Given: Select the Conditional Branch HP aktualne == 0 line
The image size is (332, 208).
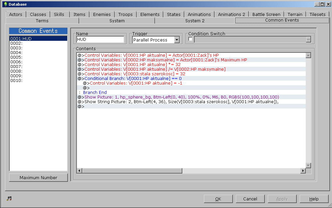Looking at the screenshot, I should click(x=191, y=79).
